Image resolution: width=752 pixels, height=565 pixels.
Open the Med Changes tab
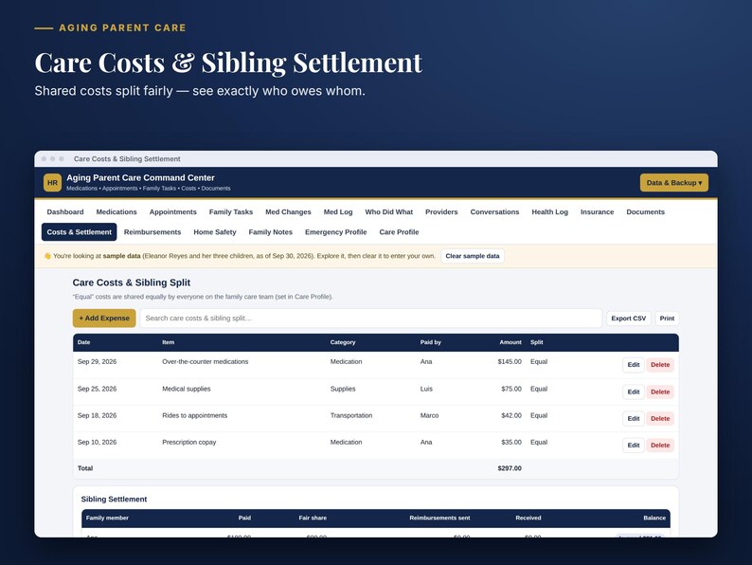pos(288,211)
